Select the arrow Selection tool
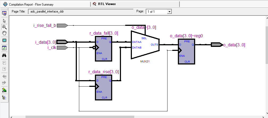The width and height of the screenshot is (268, 118). 4,21
